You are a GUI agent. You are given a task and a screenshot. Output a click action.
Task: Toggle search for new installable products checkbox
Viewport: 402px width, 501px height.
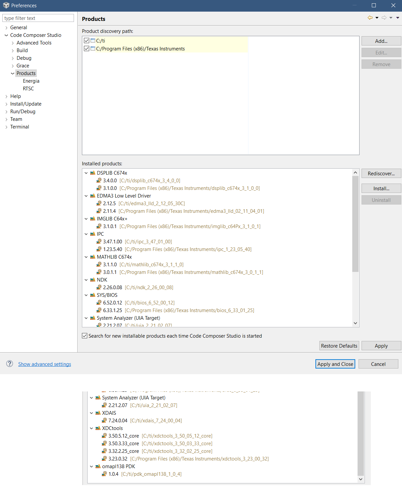[85, 336]
